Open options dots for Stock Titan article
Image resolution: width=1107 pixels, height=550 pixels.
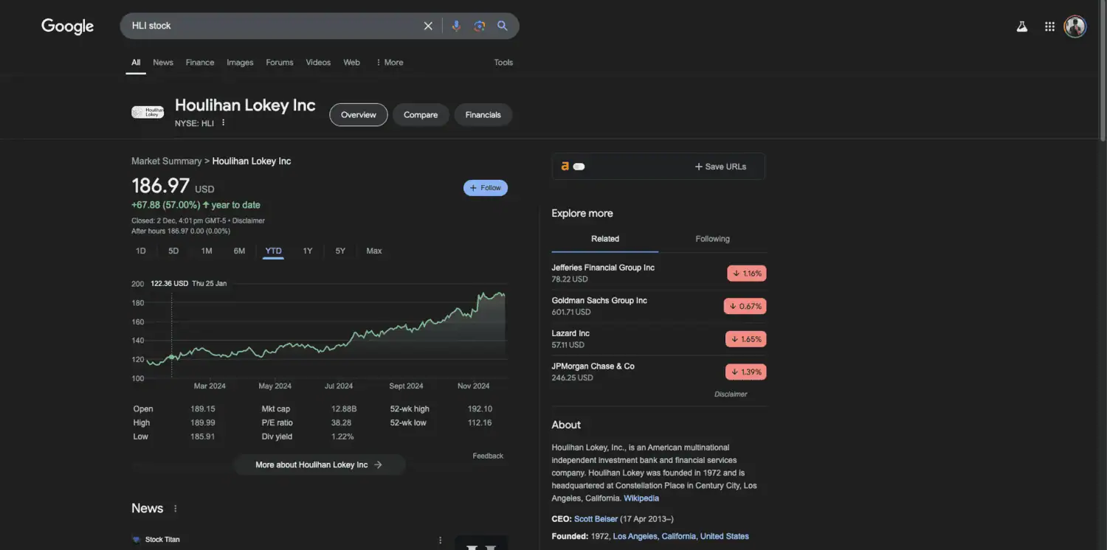(441, 540)
